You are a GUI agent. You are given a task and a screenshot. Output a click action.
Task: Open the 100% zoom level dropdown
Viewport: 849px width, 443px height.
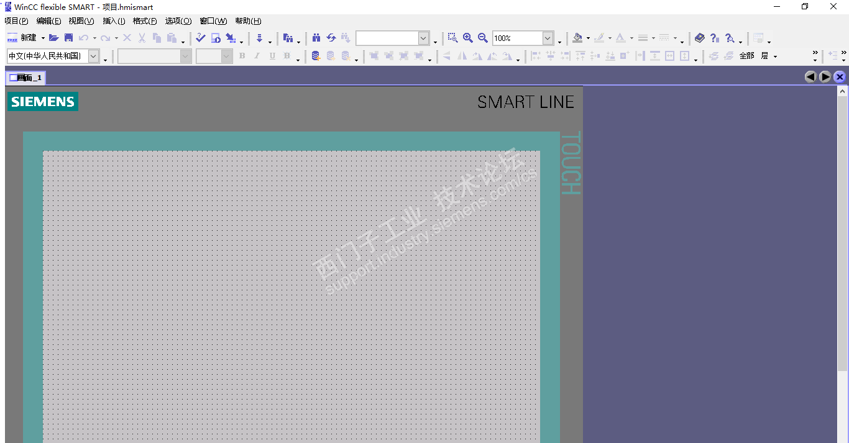click(x=548, y=38)
